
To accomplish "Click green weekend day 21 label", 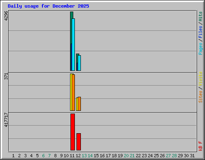I will pos(132,156).
